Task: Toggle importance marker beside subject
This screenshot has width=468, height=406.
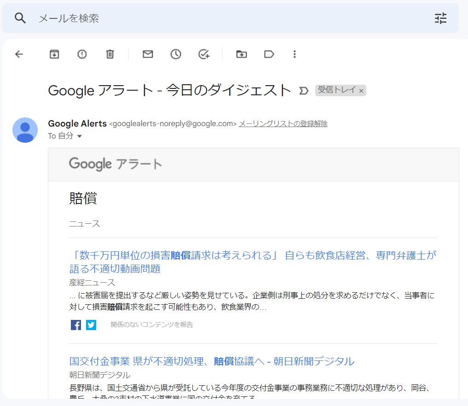Action: 304,91
